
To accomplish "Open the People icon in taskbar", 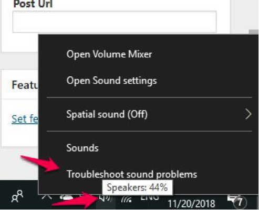I will [17, 196].
